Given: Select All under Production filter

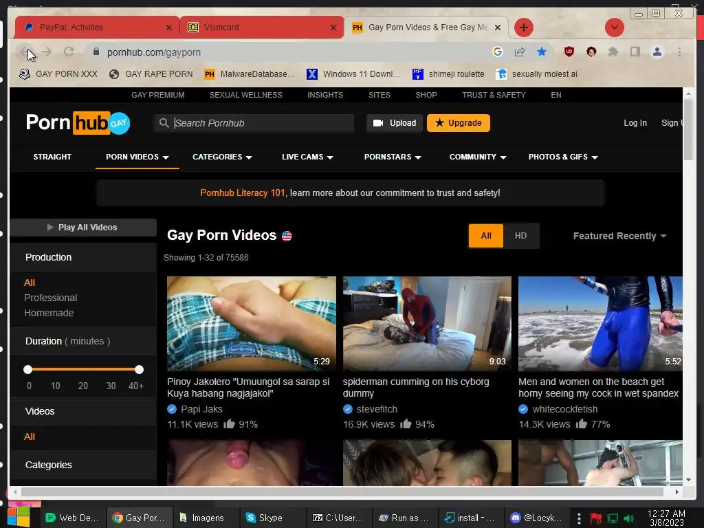Looking at the screenshot, I should (29, 283).
